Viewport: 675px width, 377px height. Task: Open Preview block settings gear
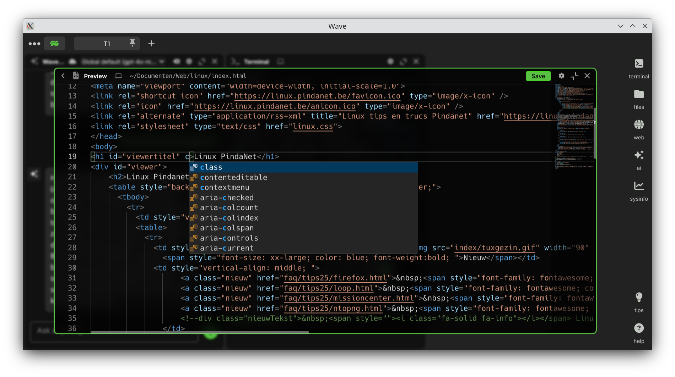561,76
